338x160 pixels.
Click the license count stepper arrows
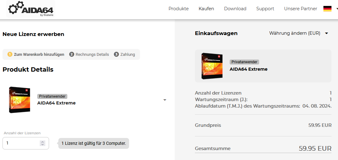click(43, 143)
